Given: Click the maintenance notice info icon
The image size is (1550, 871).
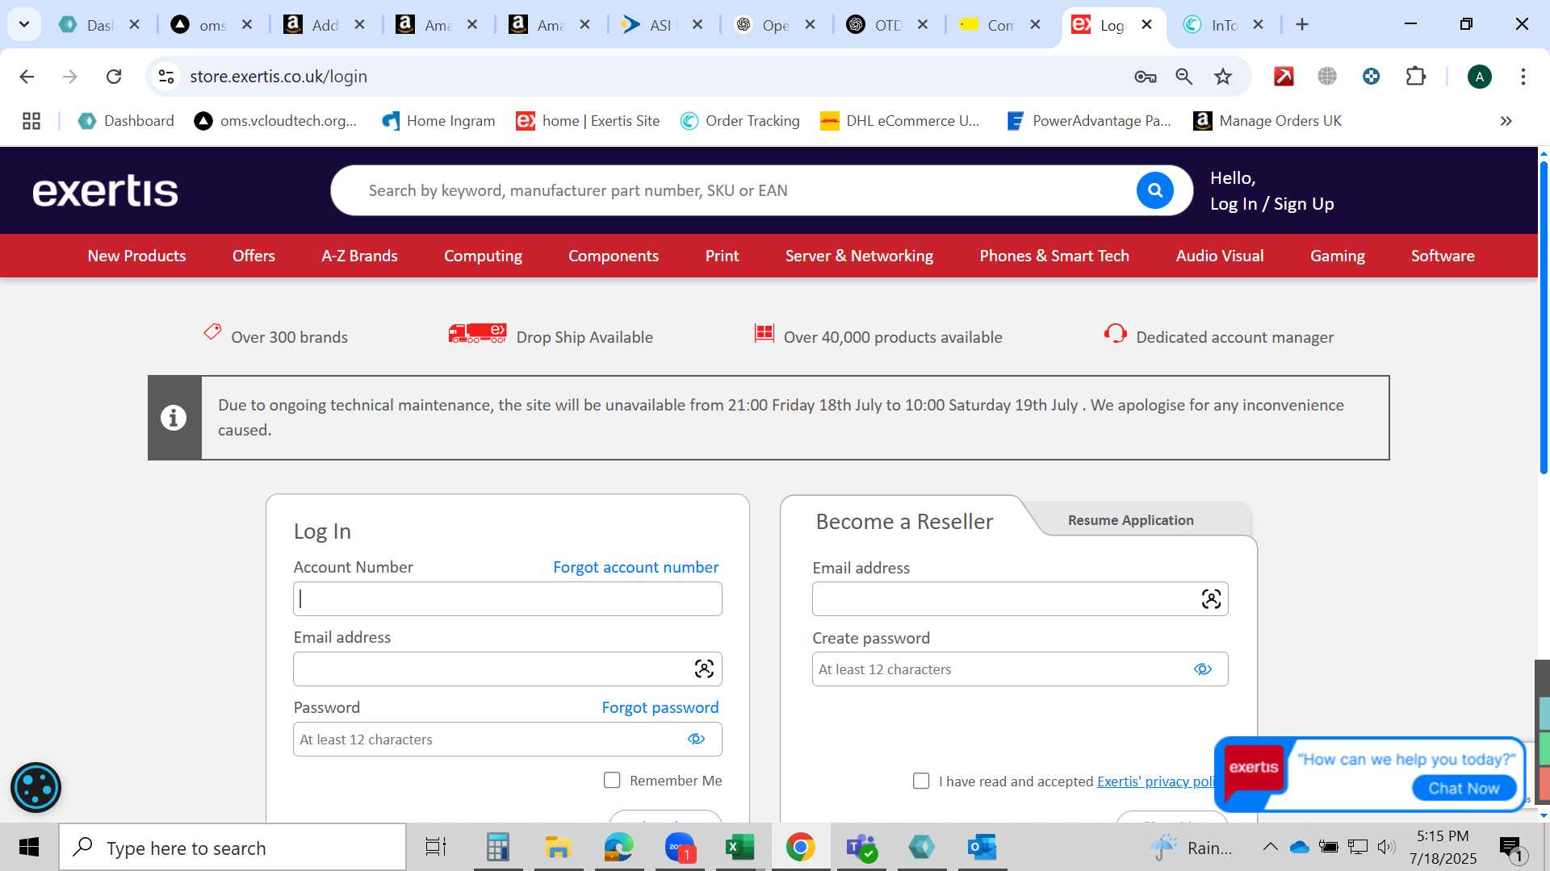Looking at the screenshot, I should click(174, 418).
